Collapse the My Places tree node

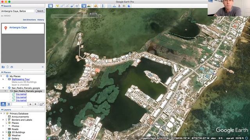click(x=2, y=76)
